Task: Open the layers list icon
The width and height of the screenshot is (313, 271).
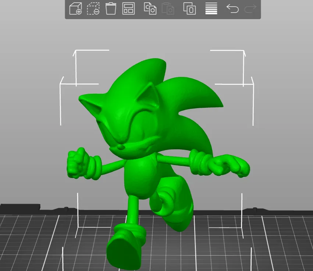Action: [x=210, y=9]
